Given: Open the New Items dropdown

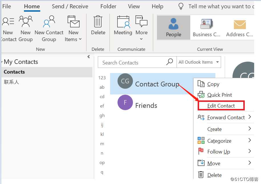Looking at the screenshot, I should tap(73, 29).
